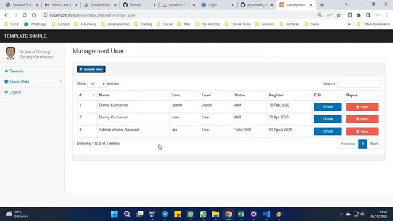This screenshot has width=393, height=221.
Task: Open Sticky Notes from the taskbar
Action: 177,214
